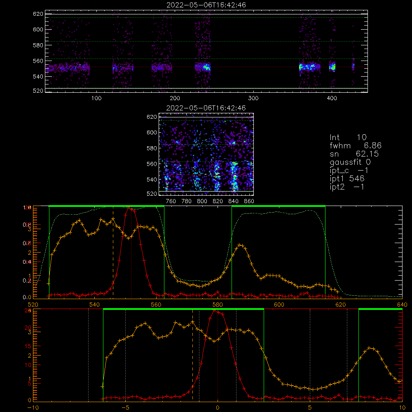Viewport: 412px width, 412px height.
Task: Click the 'sn 62.15' value
Action: click(x=354, y=154)
